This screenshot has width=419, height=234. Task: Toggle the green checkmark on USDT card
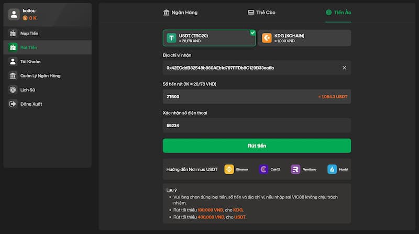tap(253, 32)
